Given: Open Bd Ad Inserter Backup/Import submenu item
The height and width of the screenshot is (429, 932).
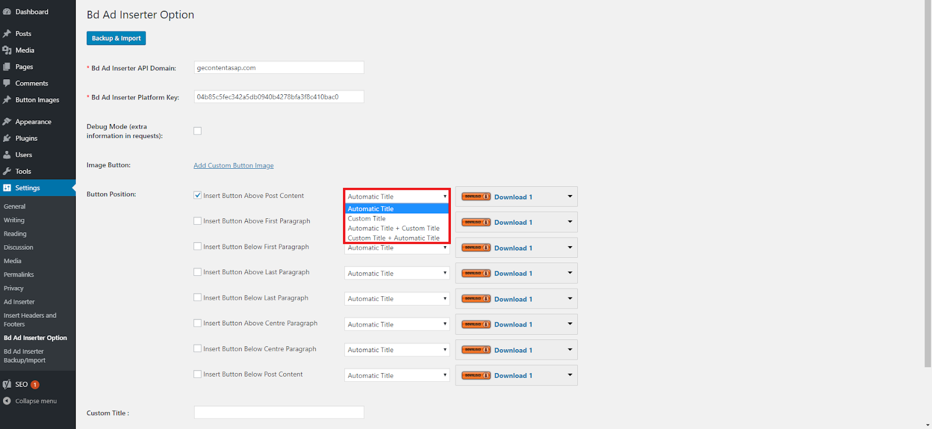Looking at the screenshot, I should (24, 356).
